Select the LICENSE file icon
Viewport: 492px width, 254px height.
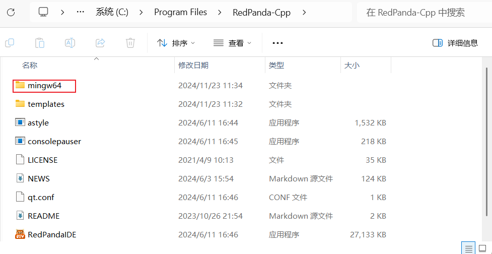tap(20, 160)
